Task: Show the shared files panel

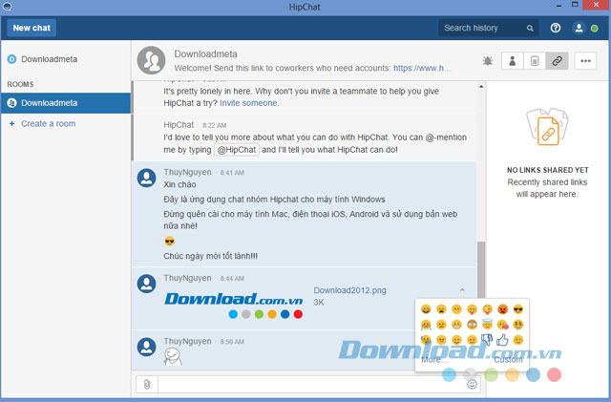Action: tap(535, 61)
